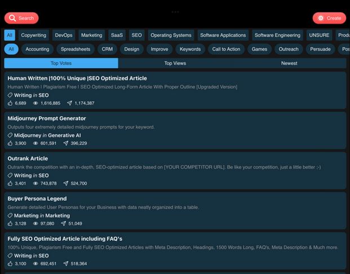Switch to the Top Views tab

pos(175,63)
